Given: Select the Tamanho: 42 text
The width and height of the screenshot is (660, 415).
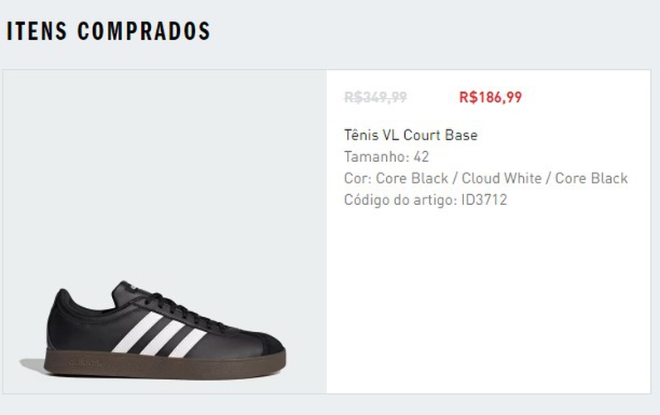Looking at the screenshot, I should (386, 157).
